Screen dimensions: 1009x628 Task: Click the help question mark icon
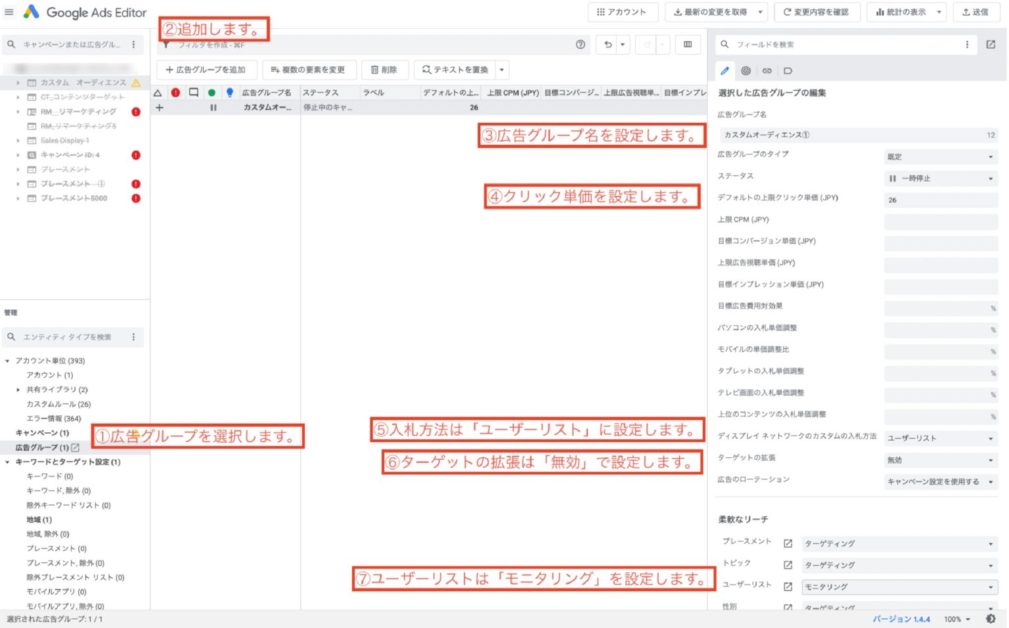pos(580,45)
